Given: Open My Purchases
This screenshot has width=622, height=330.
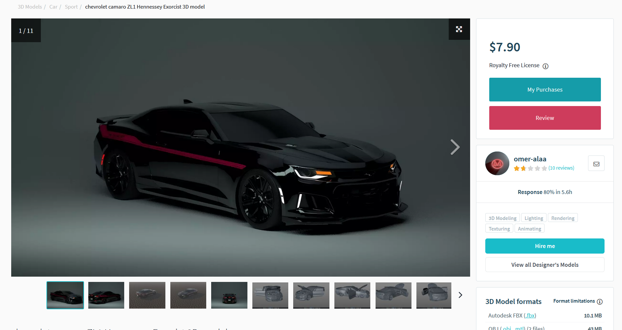Looking at the screenshot, I should coord(545,90).
